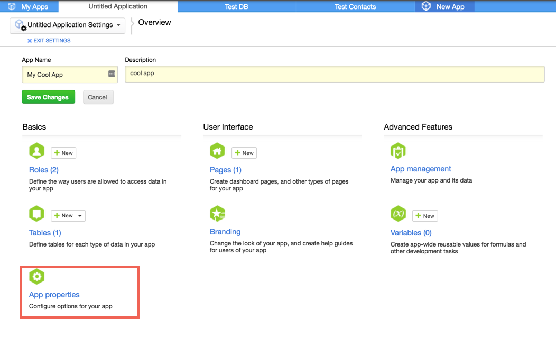556x337 pixels.
Task: Click the Pages home icon
Action: (x=217, y=150)
